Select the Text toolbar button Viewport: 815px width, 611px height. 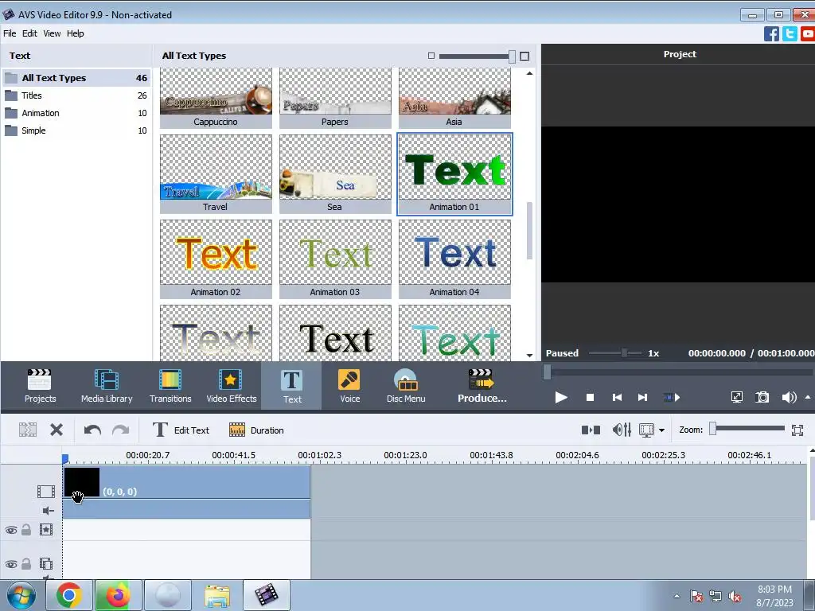point(291,386)
